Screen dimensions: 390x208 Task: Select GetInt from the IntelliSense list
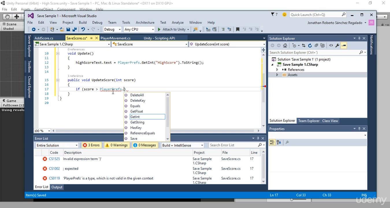pyautogui.click(x=135, y=117)
